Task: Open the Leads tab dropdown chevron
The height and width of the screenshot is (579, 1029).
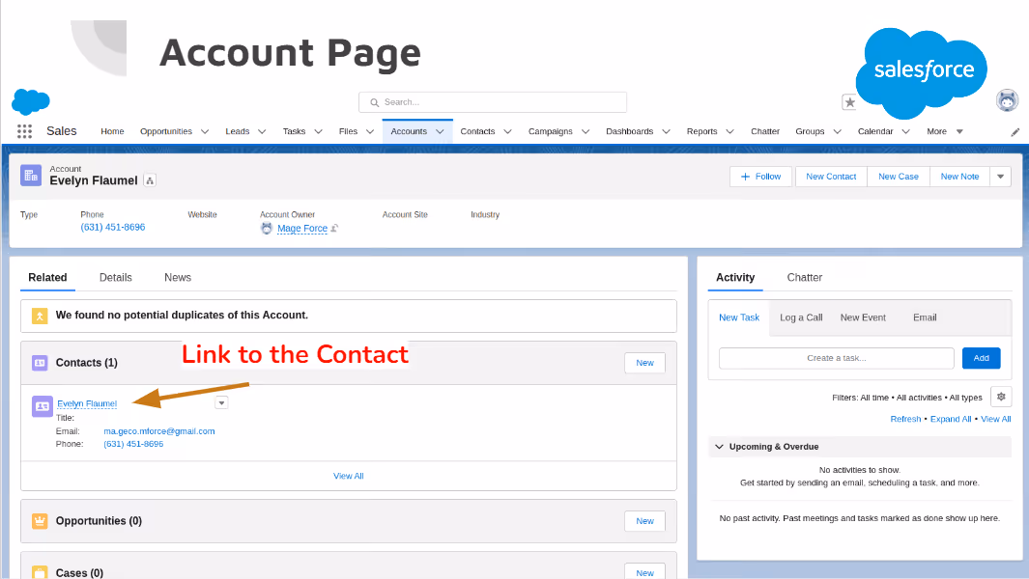Action: pos(262,131)
